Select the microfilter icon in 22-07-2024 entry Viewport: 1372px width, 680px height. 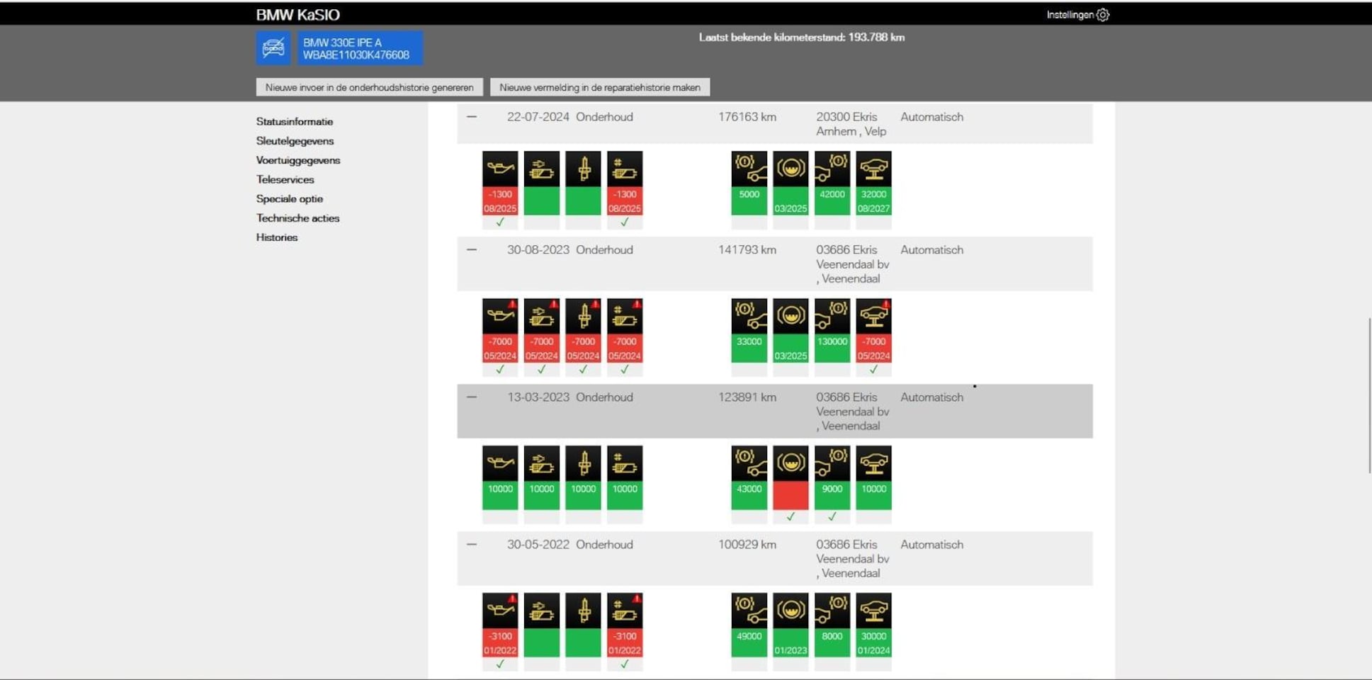click(x=625, y=169)
